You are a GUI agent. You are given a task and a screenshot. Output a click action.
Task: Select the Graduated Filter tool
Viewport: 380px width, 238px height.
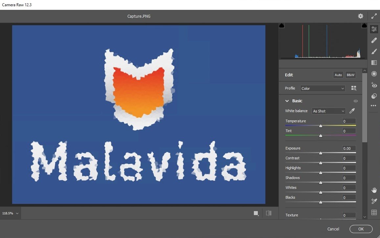tap(374, 63)
